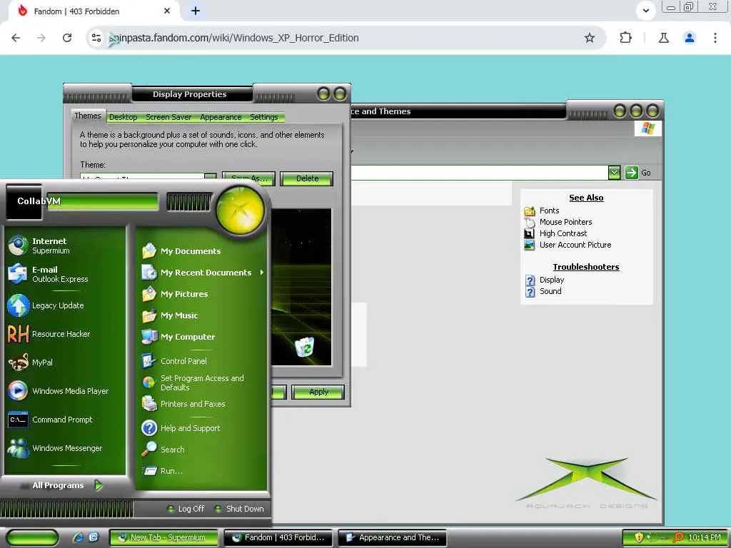Image resolution: width=731 pixels, height=548 pixels.
Task: Switch to the Appearance tab
Action: (x=221, y=117)
